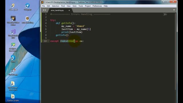Select the error_handling file on desktop

tap(27, 20)
